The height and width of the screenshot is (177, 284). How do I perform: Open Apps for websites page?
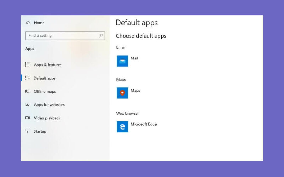49,105
